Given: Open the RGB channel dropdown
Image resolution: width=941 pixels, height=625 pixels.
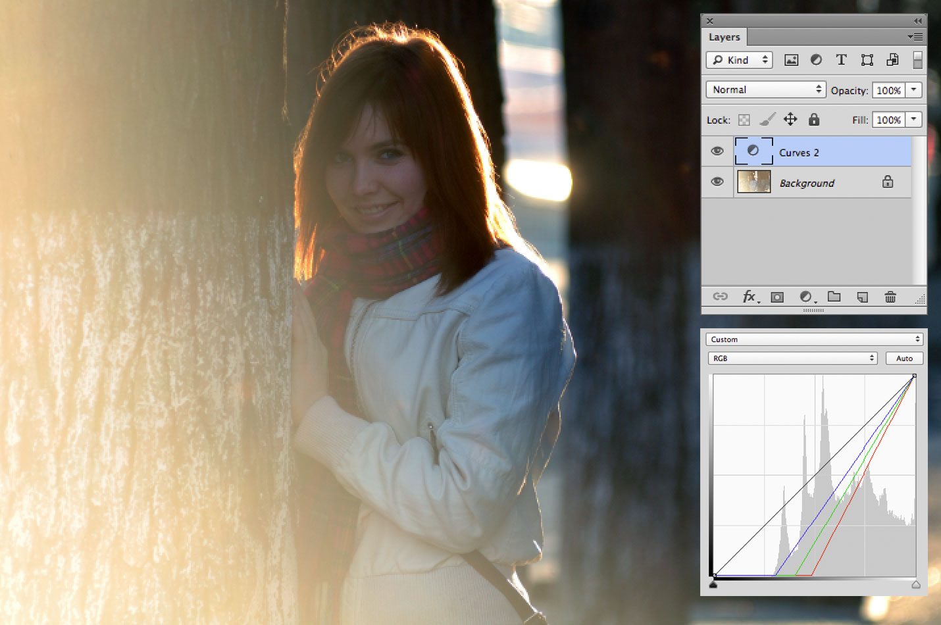Looking at the screenshot, I should (792, 359).
